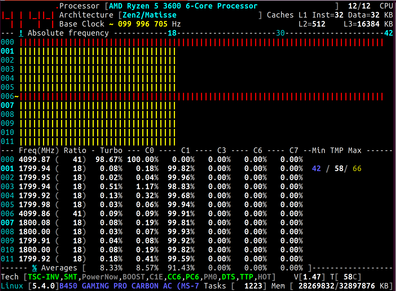Click the PC6 tech flag

(x=192, y=277)
